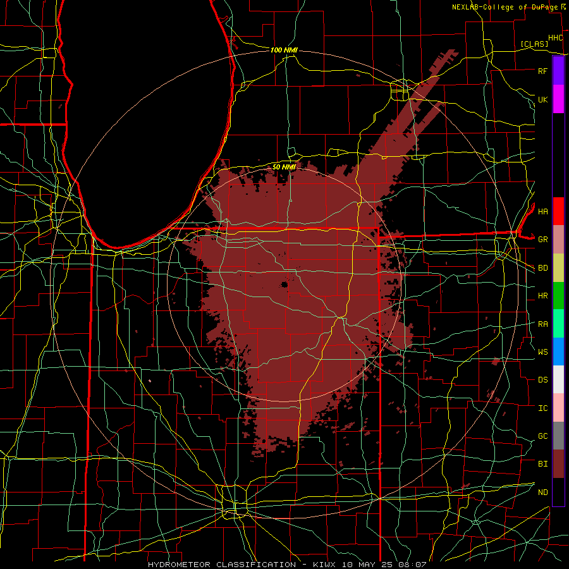Click the RF purple legend swatch
Screen dimensions: 569x569
[558, 71]
